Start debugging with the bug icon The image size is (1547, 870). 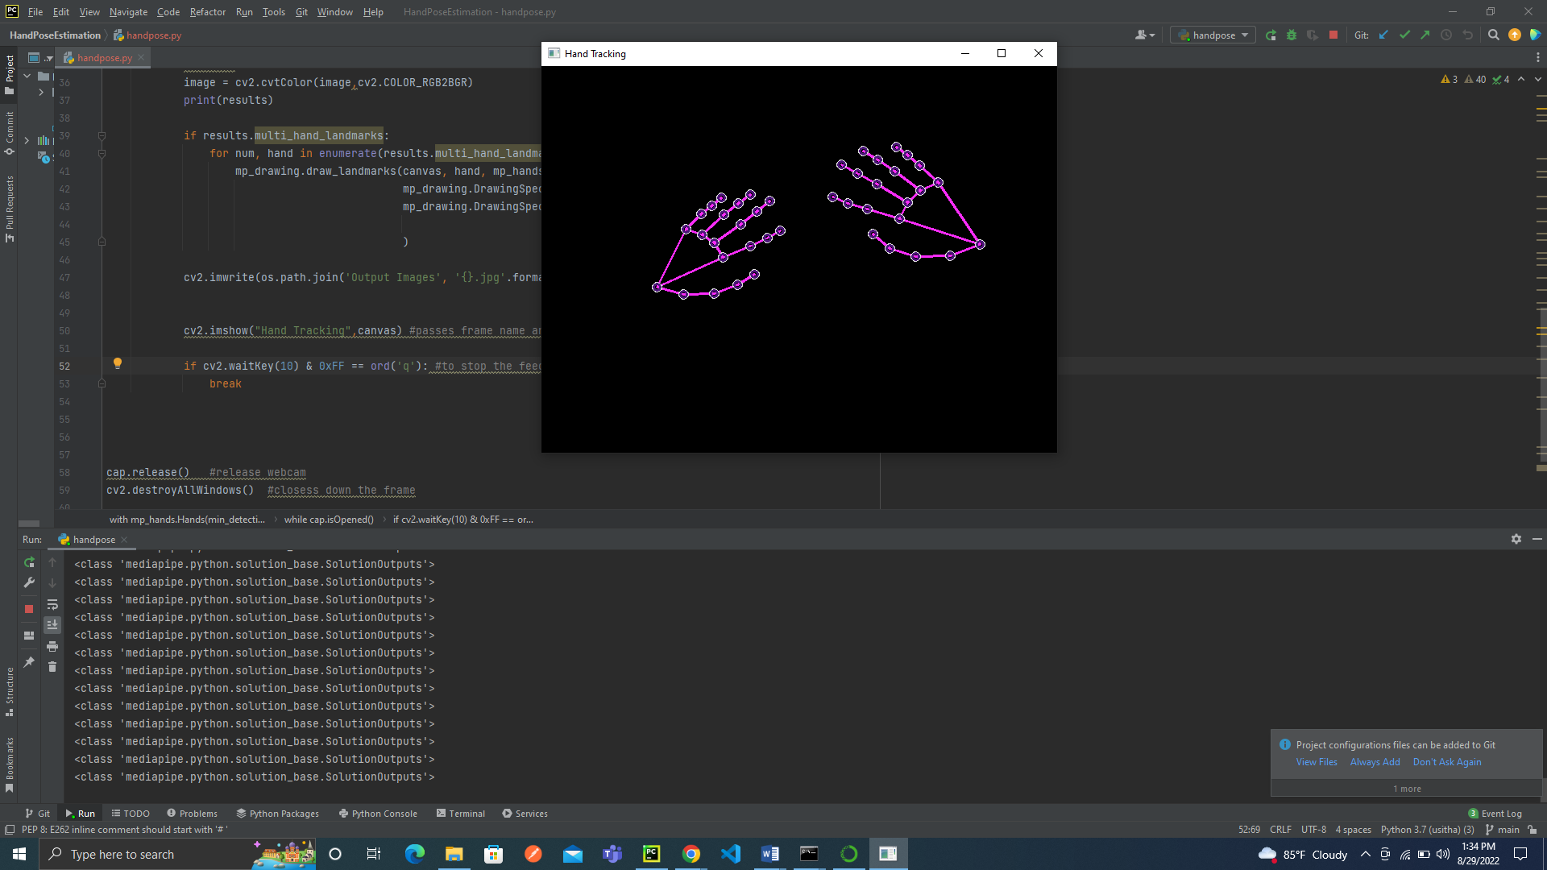point(1292,35)
